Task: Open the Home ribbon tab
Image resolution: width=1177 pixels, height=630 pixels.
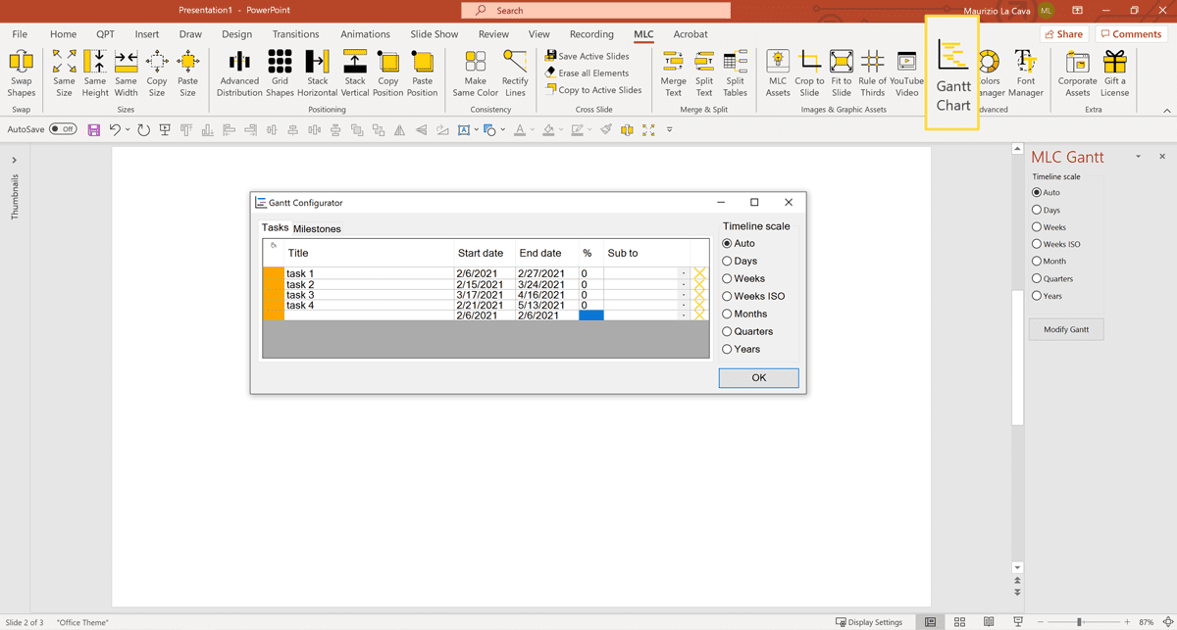Action: [x=63, y=34]
